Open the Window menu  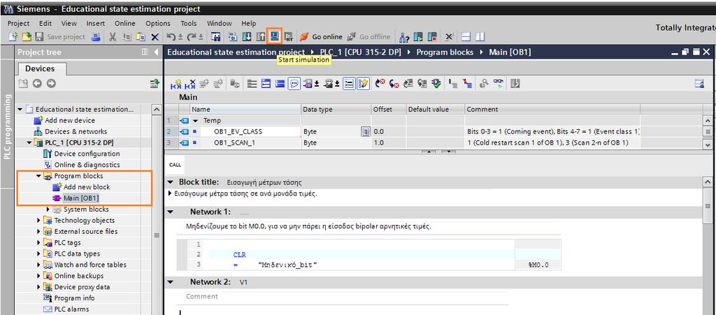click(220, 23)
